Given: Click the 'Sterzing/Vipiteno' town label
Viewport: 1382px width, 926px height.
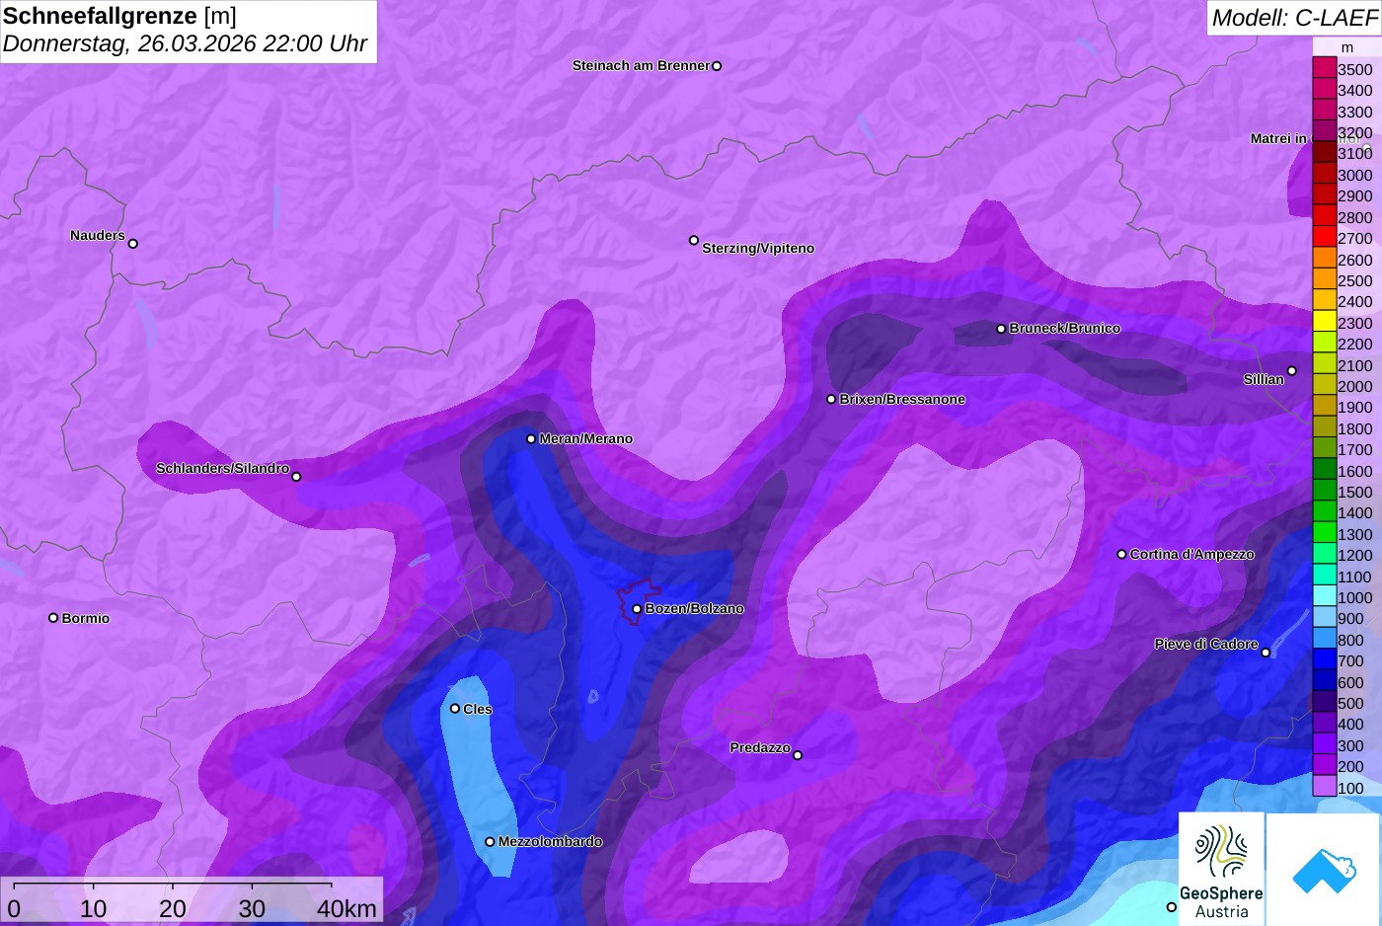Looking at the screenshot, I should click(x=758, y=248).
